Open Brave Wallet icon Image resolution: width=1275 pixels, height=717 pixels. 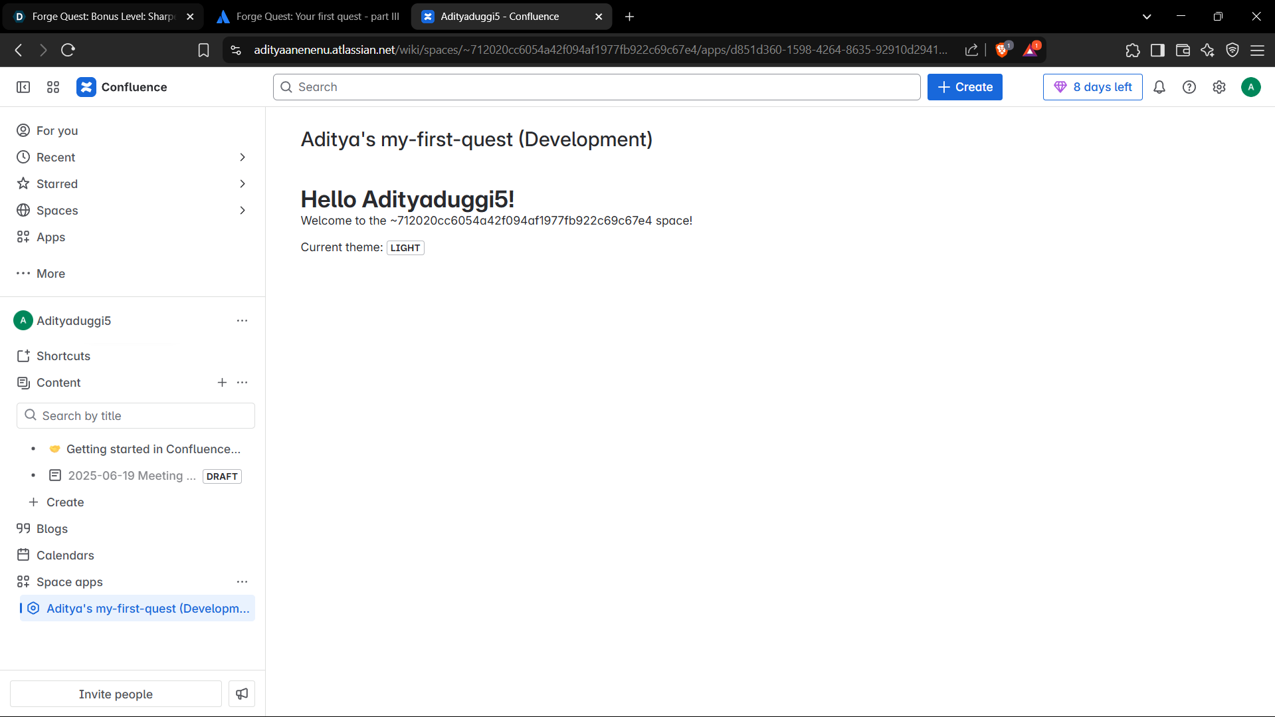(1183, 50)
